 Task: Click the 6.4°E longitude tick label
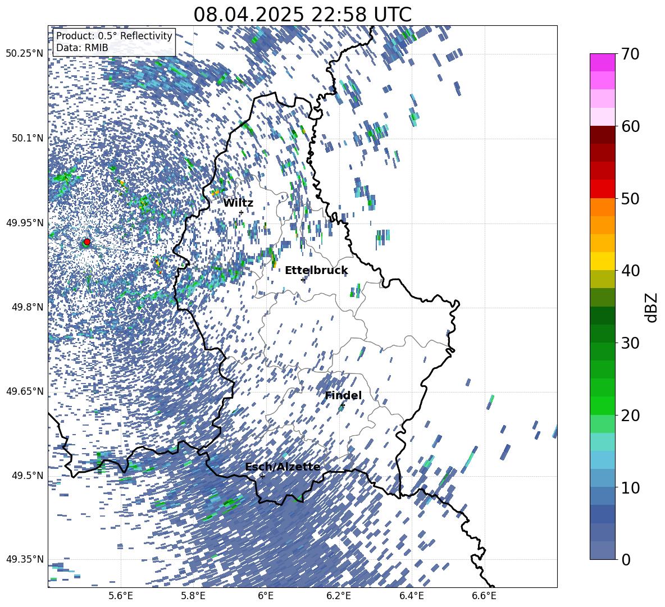click(411, 596)
